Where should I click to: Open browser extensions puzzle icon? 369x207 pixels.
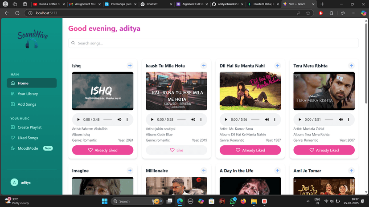[x=332, y=13]
